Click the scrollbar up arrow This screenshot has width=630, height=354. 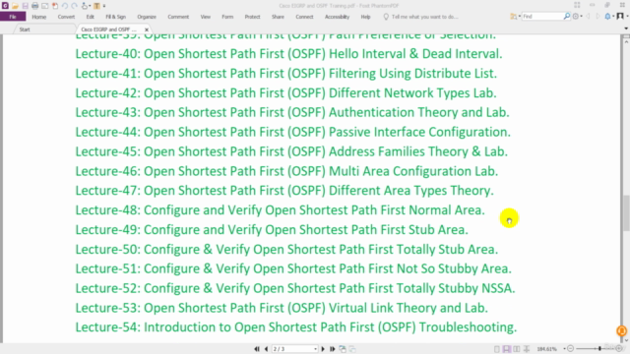[626, 41]
